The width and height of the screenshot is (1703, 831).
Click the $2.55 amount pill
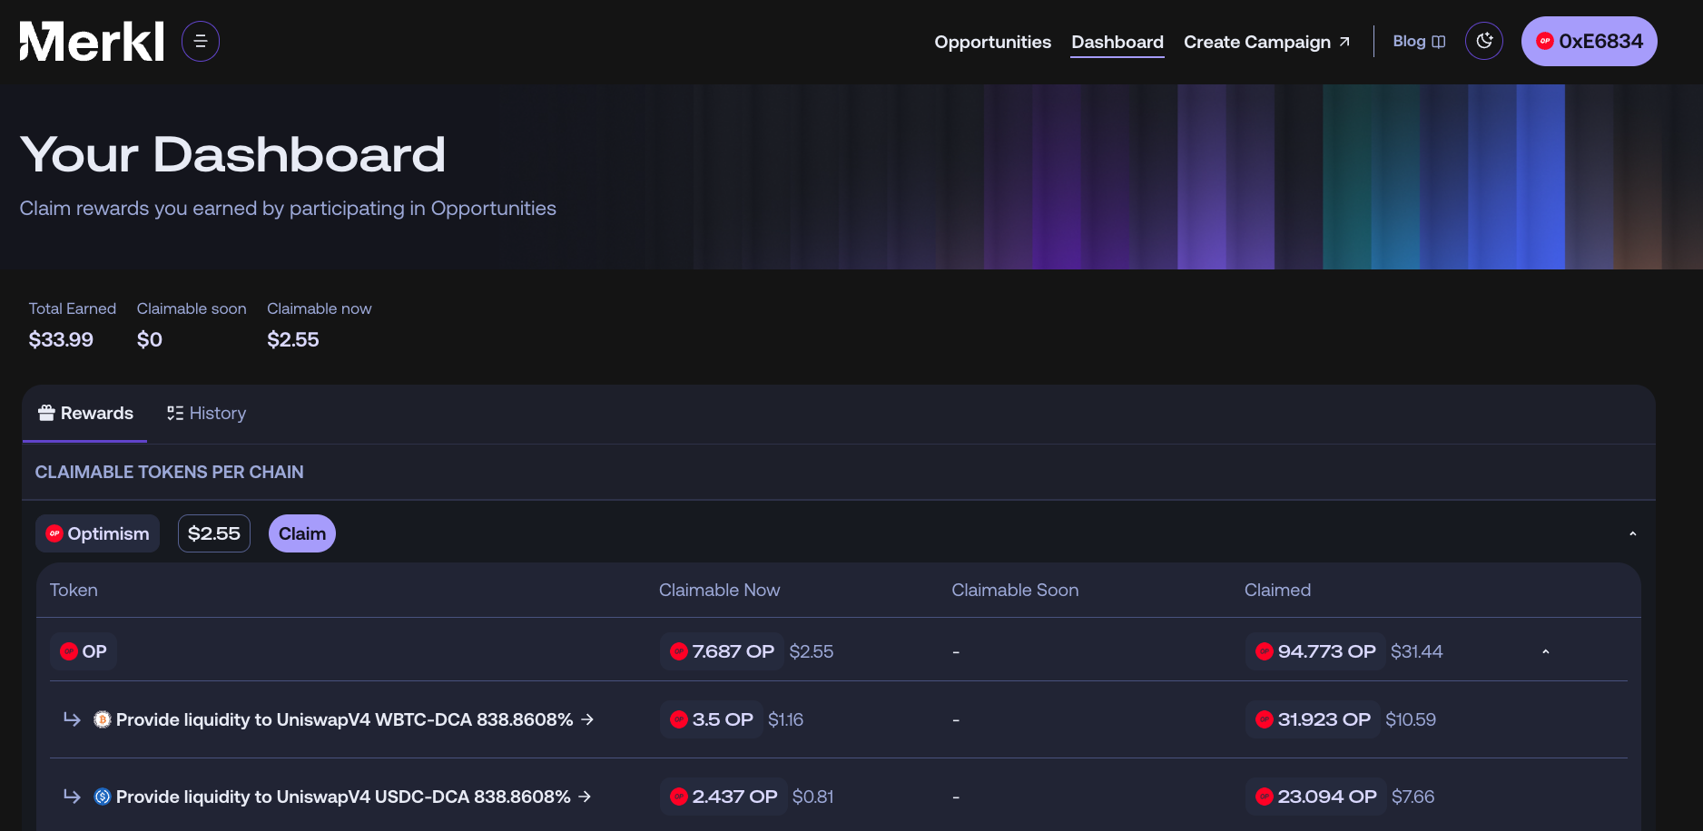click(x=213, y=533)
